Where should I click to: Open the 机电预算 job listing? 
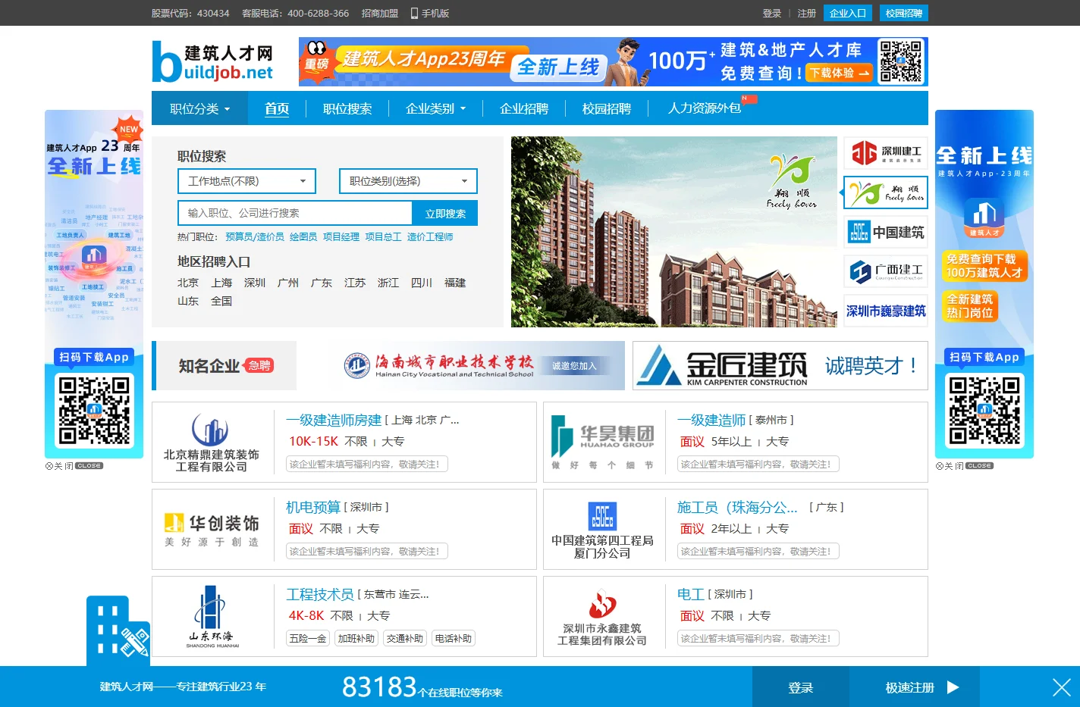313,507
